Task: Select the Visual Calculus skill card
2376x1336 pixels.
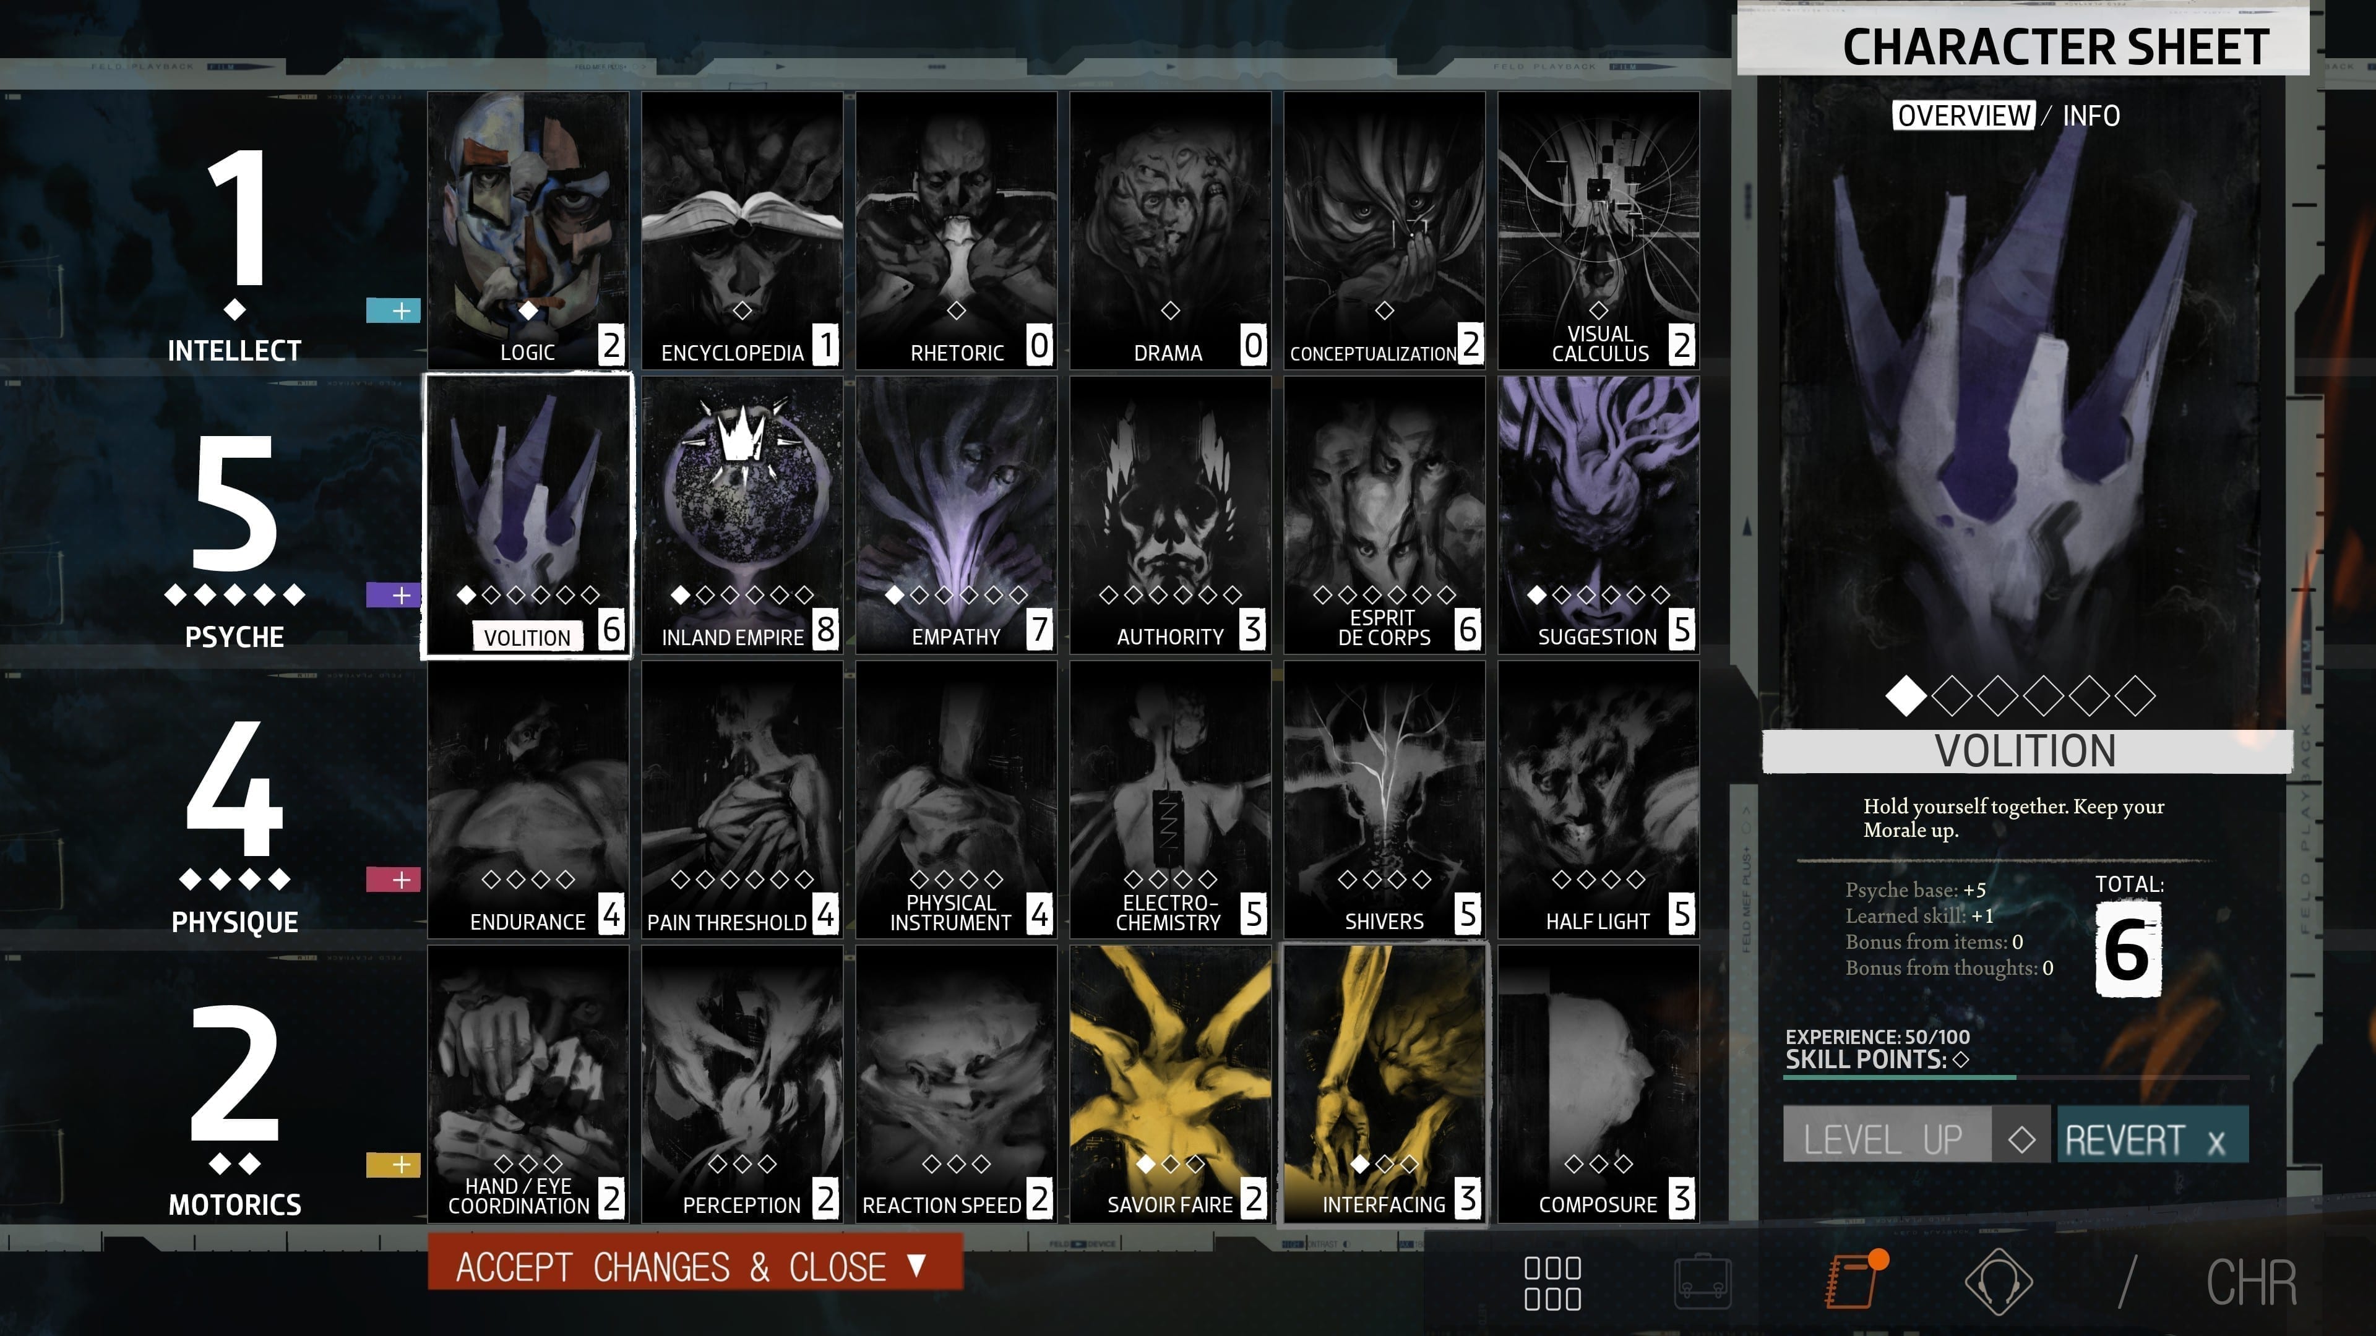Action: click(x=1598, y=229)
